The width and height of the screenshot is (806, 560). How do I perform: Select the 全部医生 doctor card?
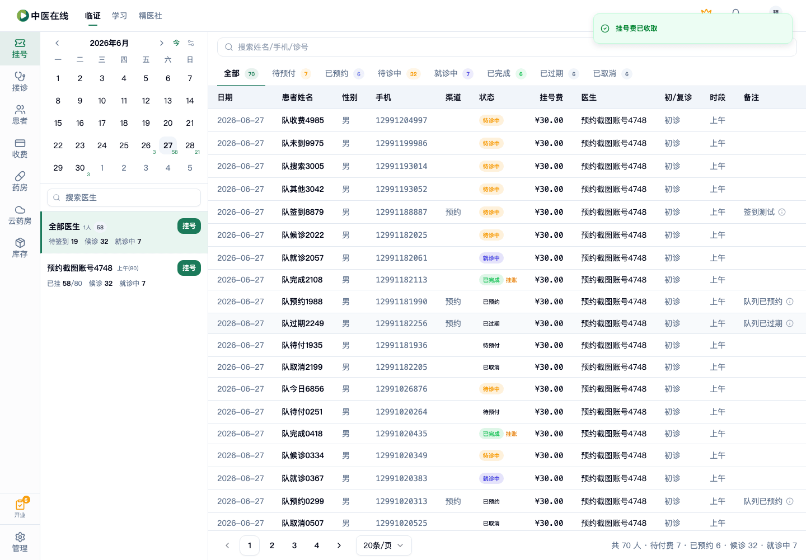(124, 232)
